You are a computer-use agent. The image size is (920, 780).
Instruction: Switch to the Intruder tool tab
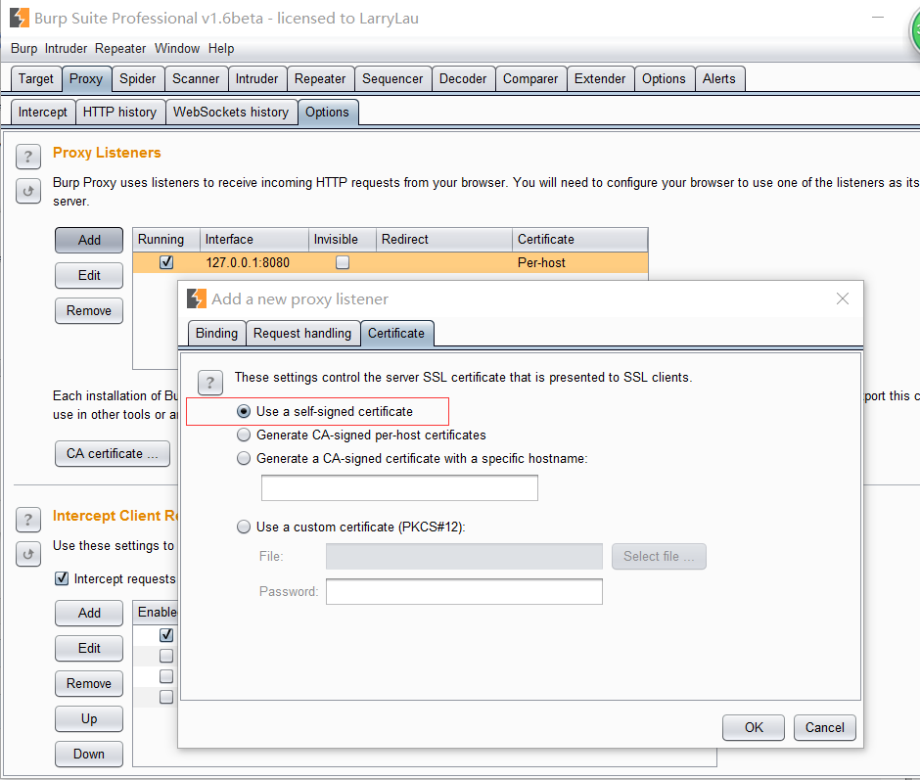pyautogui.click(x=257, y=78)
